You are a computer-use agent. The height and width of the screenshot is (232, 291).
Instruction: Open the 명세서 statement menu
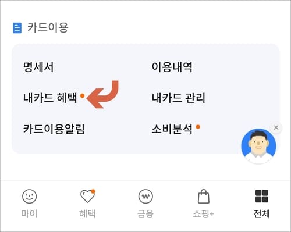pos(38,67)
